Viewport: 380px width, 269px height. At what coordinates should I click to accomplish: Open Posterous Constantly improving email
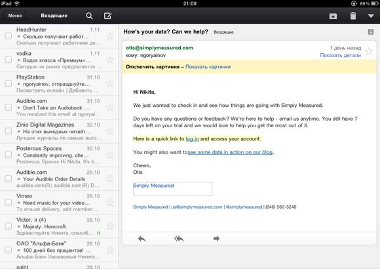pos(59,155)
